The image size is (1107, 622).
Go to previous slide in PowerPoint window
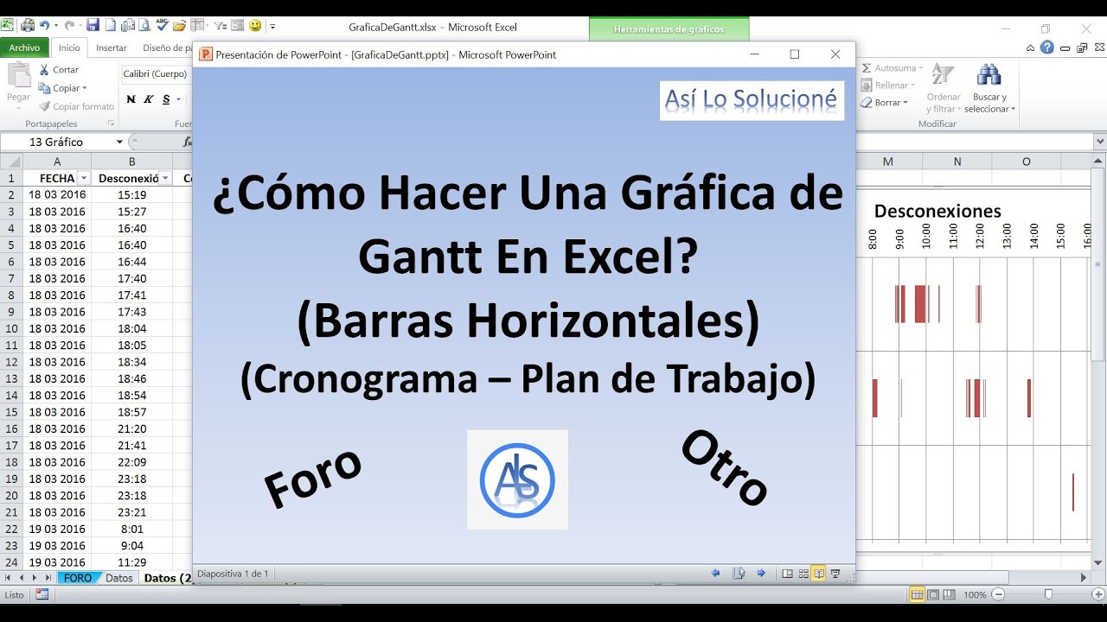click(715, 573)
